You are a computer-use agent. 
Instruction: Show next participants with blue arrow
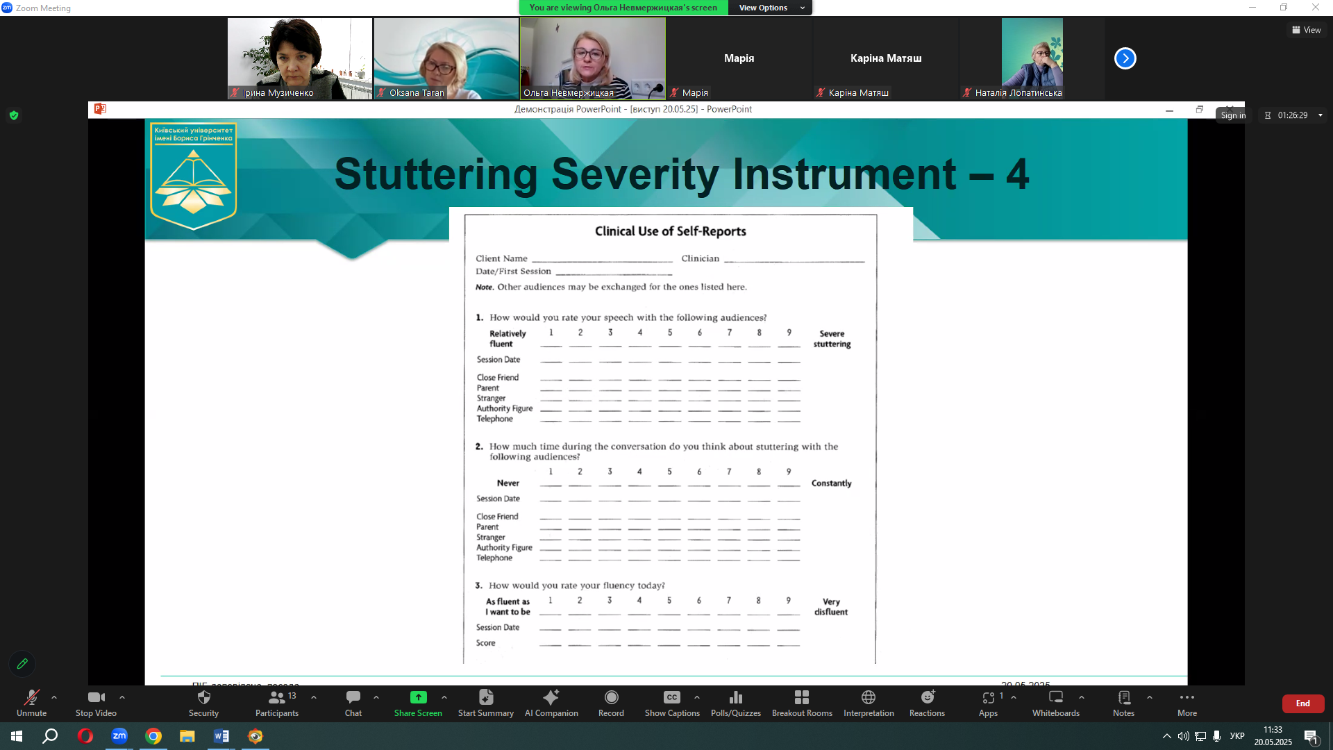pyautogui.click(x=1125, y=58)
